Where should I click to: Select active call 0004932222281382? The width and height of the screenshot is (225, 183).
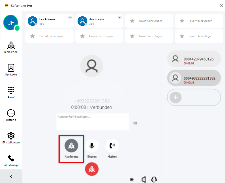[x=194, y=78]
